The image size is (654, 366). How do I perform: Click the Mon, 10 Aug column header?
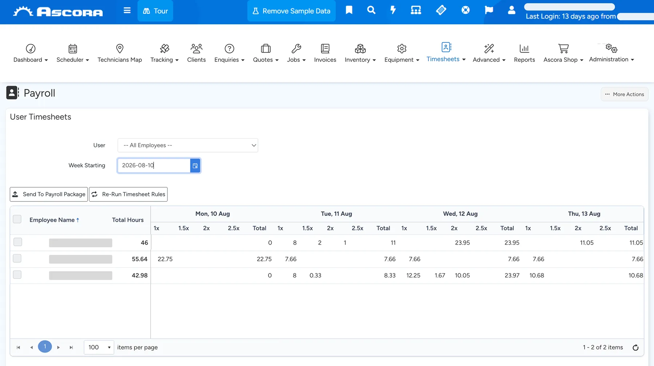click(213, 214)
